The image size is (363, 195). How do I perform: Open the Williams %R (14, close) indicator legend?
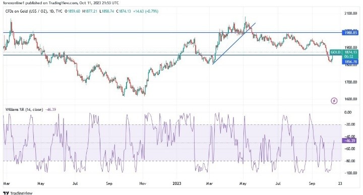(x=24, y=110)
